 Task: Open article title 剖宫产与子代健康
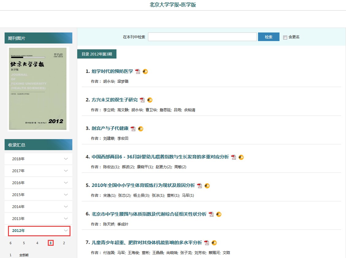pos(110,128)
